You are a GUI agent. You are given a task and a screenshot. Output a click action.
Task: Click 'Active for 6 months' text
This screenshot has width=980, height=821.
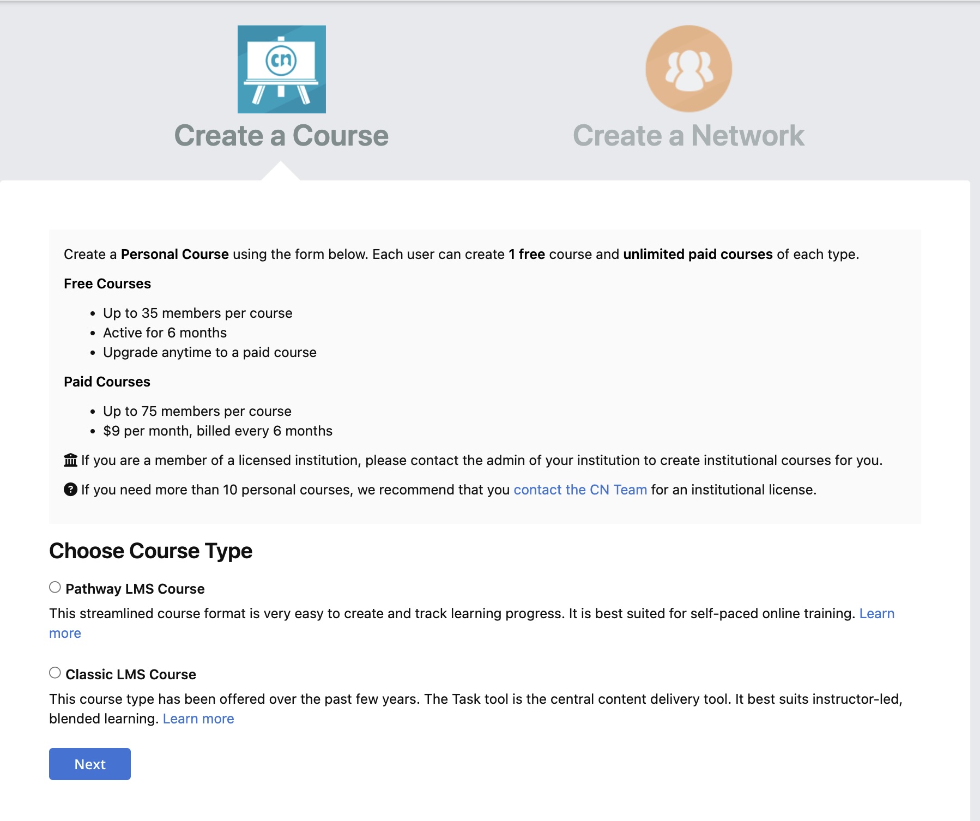point(165,333)
